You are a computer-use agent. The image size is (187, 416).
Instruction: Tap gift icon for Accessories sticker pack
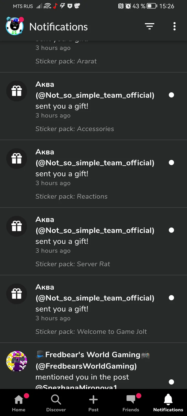[17, 91]
